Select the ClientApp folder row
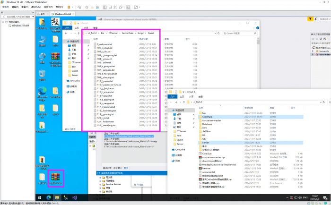Viewport: 331px width, 205px height. click(x=251, y=117)
